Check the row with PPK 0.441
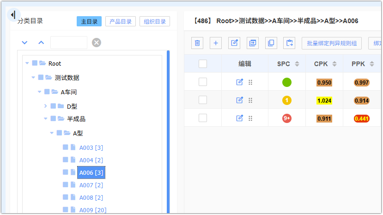This screenshot has height=215, width=383. coord(203,118)
